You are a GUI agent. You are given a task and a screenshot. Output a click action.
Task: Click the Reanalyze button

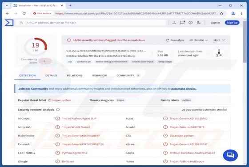coord(175,40)
